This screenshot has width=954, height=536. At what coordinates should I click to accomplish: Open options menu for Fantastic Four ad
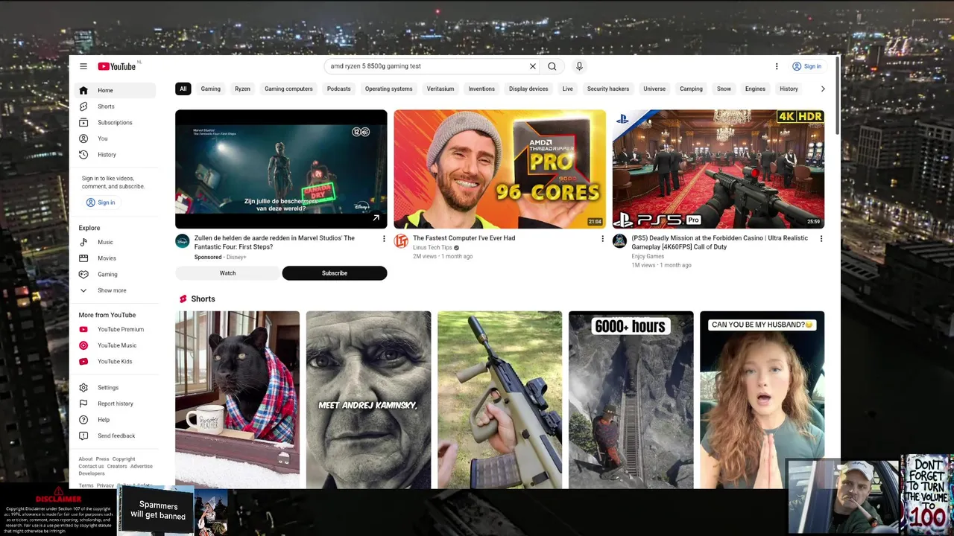[x=384, y=239]
